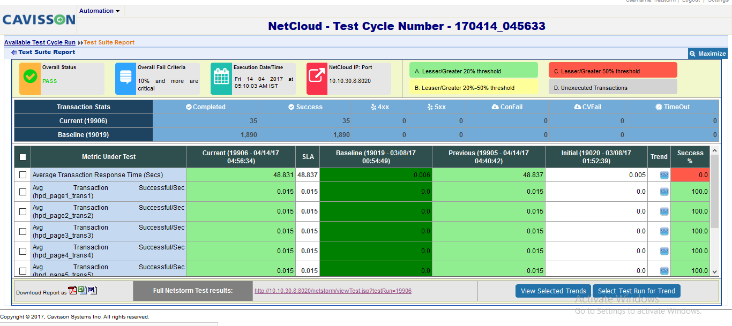Click the CVFail cloud icon
This screenshot has width=732, height=326.
(x=577, y=107)
